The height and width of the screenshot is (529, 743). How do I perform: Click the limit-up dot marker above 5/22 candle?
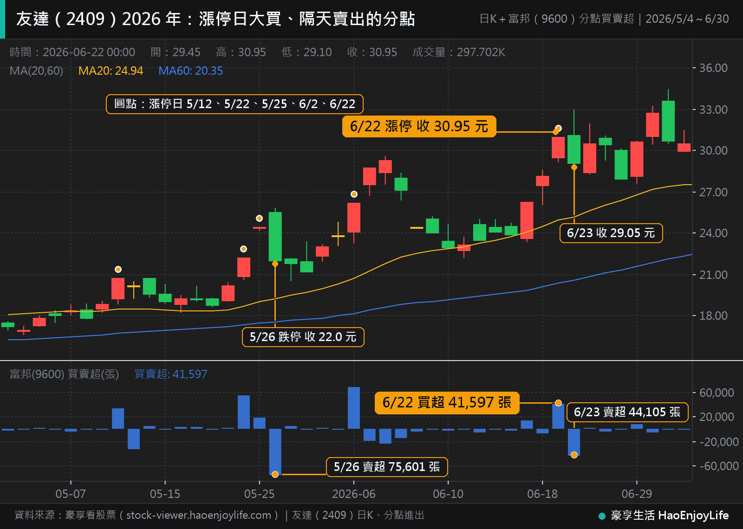pos(243,249)
